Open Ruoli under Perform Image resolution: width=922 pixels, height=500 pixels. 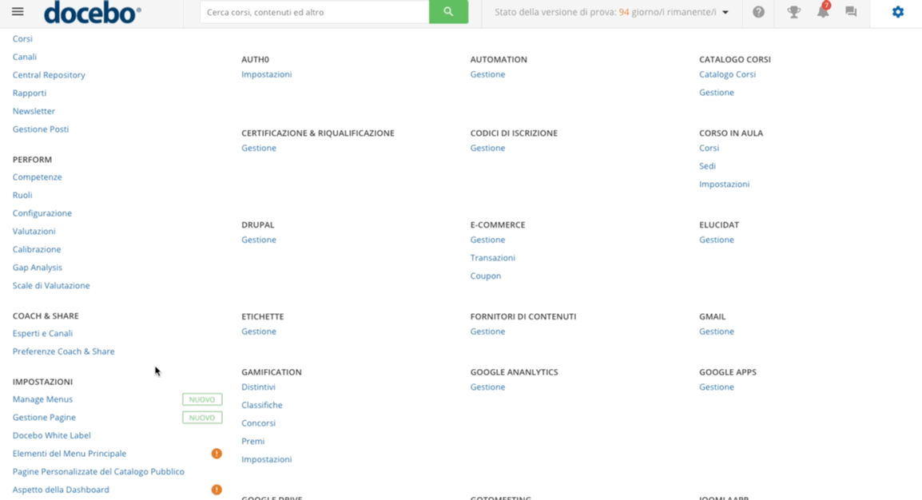(22, 195)
